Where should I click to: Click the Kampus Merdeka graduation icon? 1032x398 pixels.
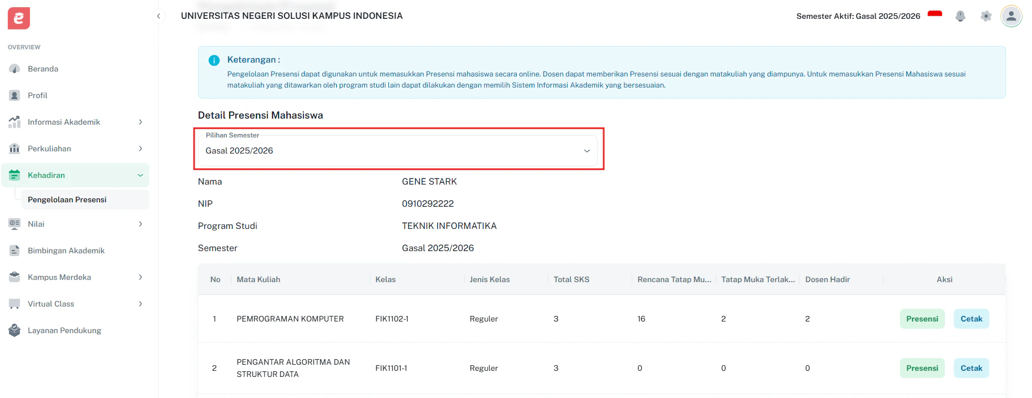coord(14,277)
